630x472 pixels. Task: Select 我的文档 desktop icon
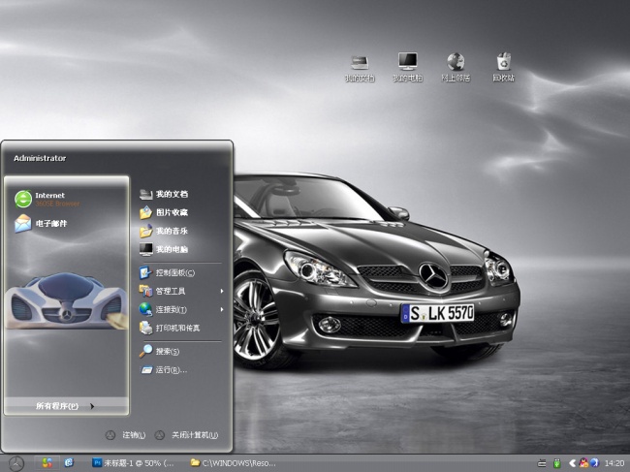(x=360, y=68)
